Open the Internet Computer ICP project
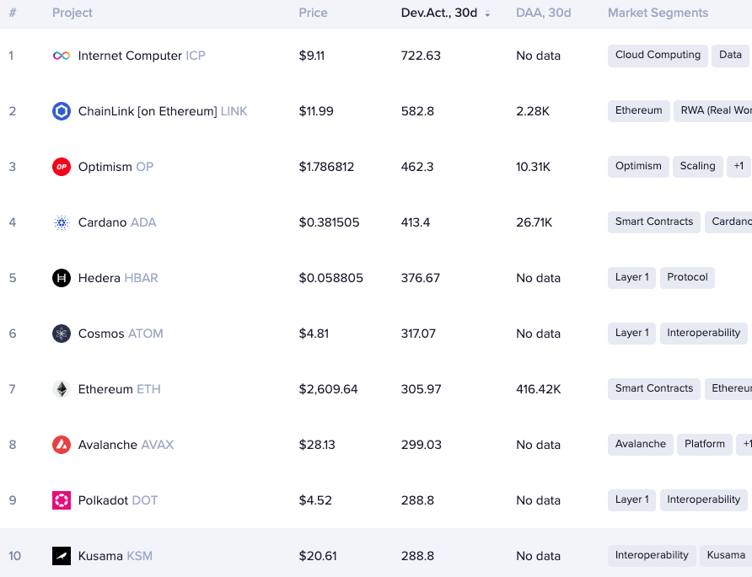The width and height of the screenshot is (752, 577). pos(142,56)
